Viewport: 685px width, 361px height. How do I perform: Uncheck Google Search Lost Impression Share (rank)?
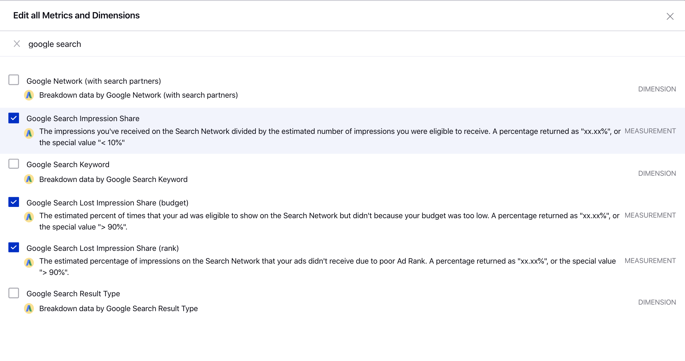click(x=14, y=247)
